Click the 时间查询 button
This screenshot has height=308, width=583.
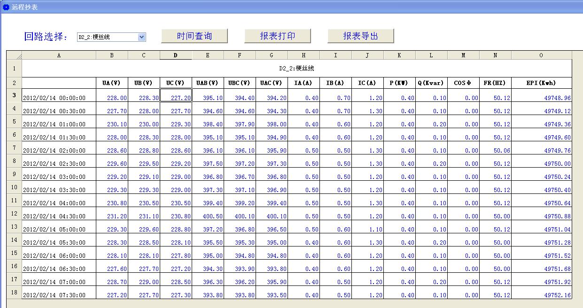click(x=194, y=36)
